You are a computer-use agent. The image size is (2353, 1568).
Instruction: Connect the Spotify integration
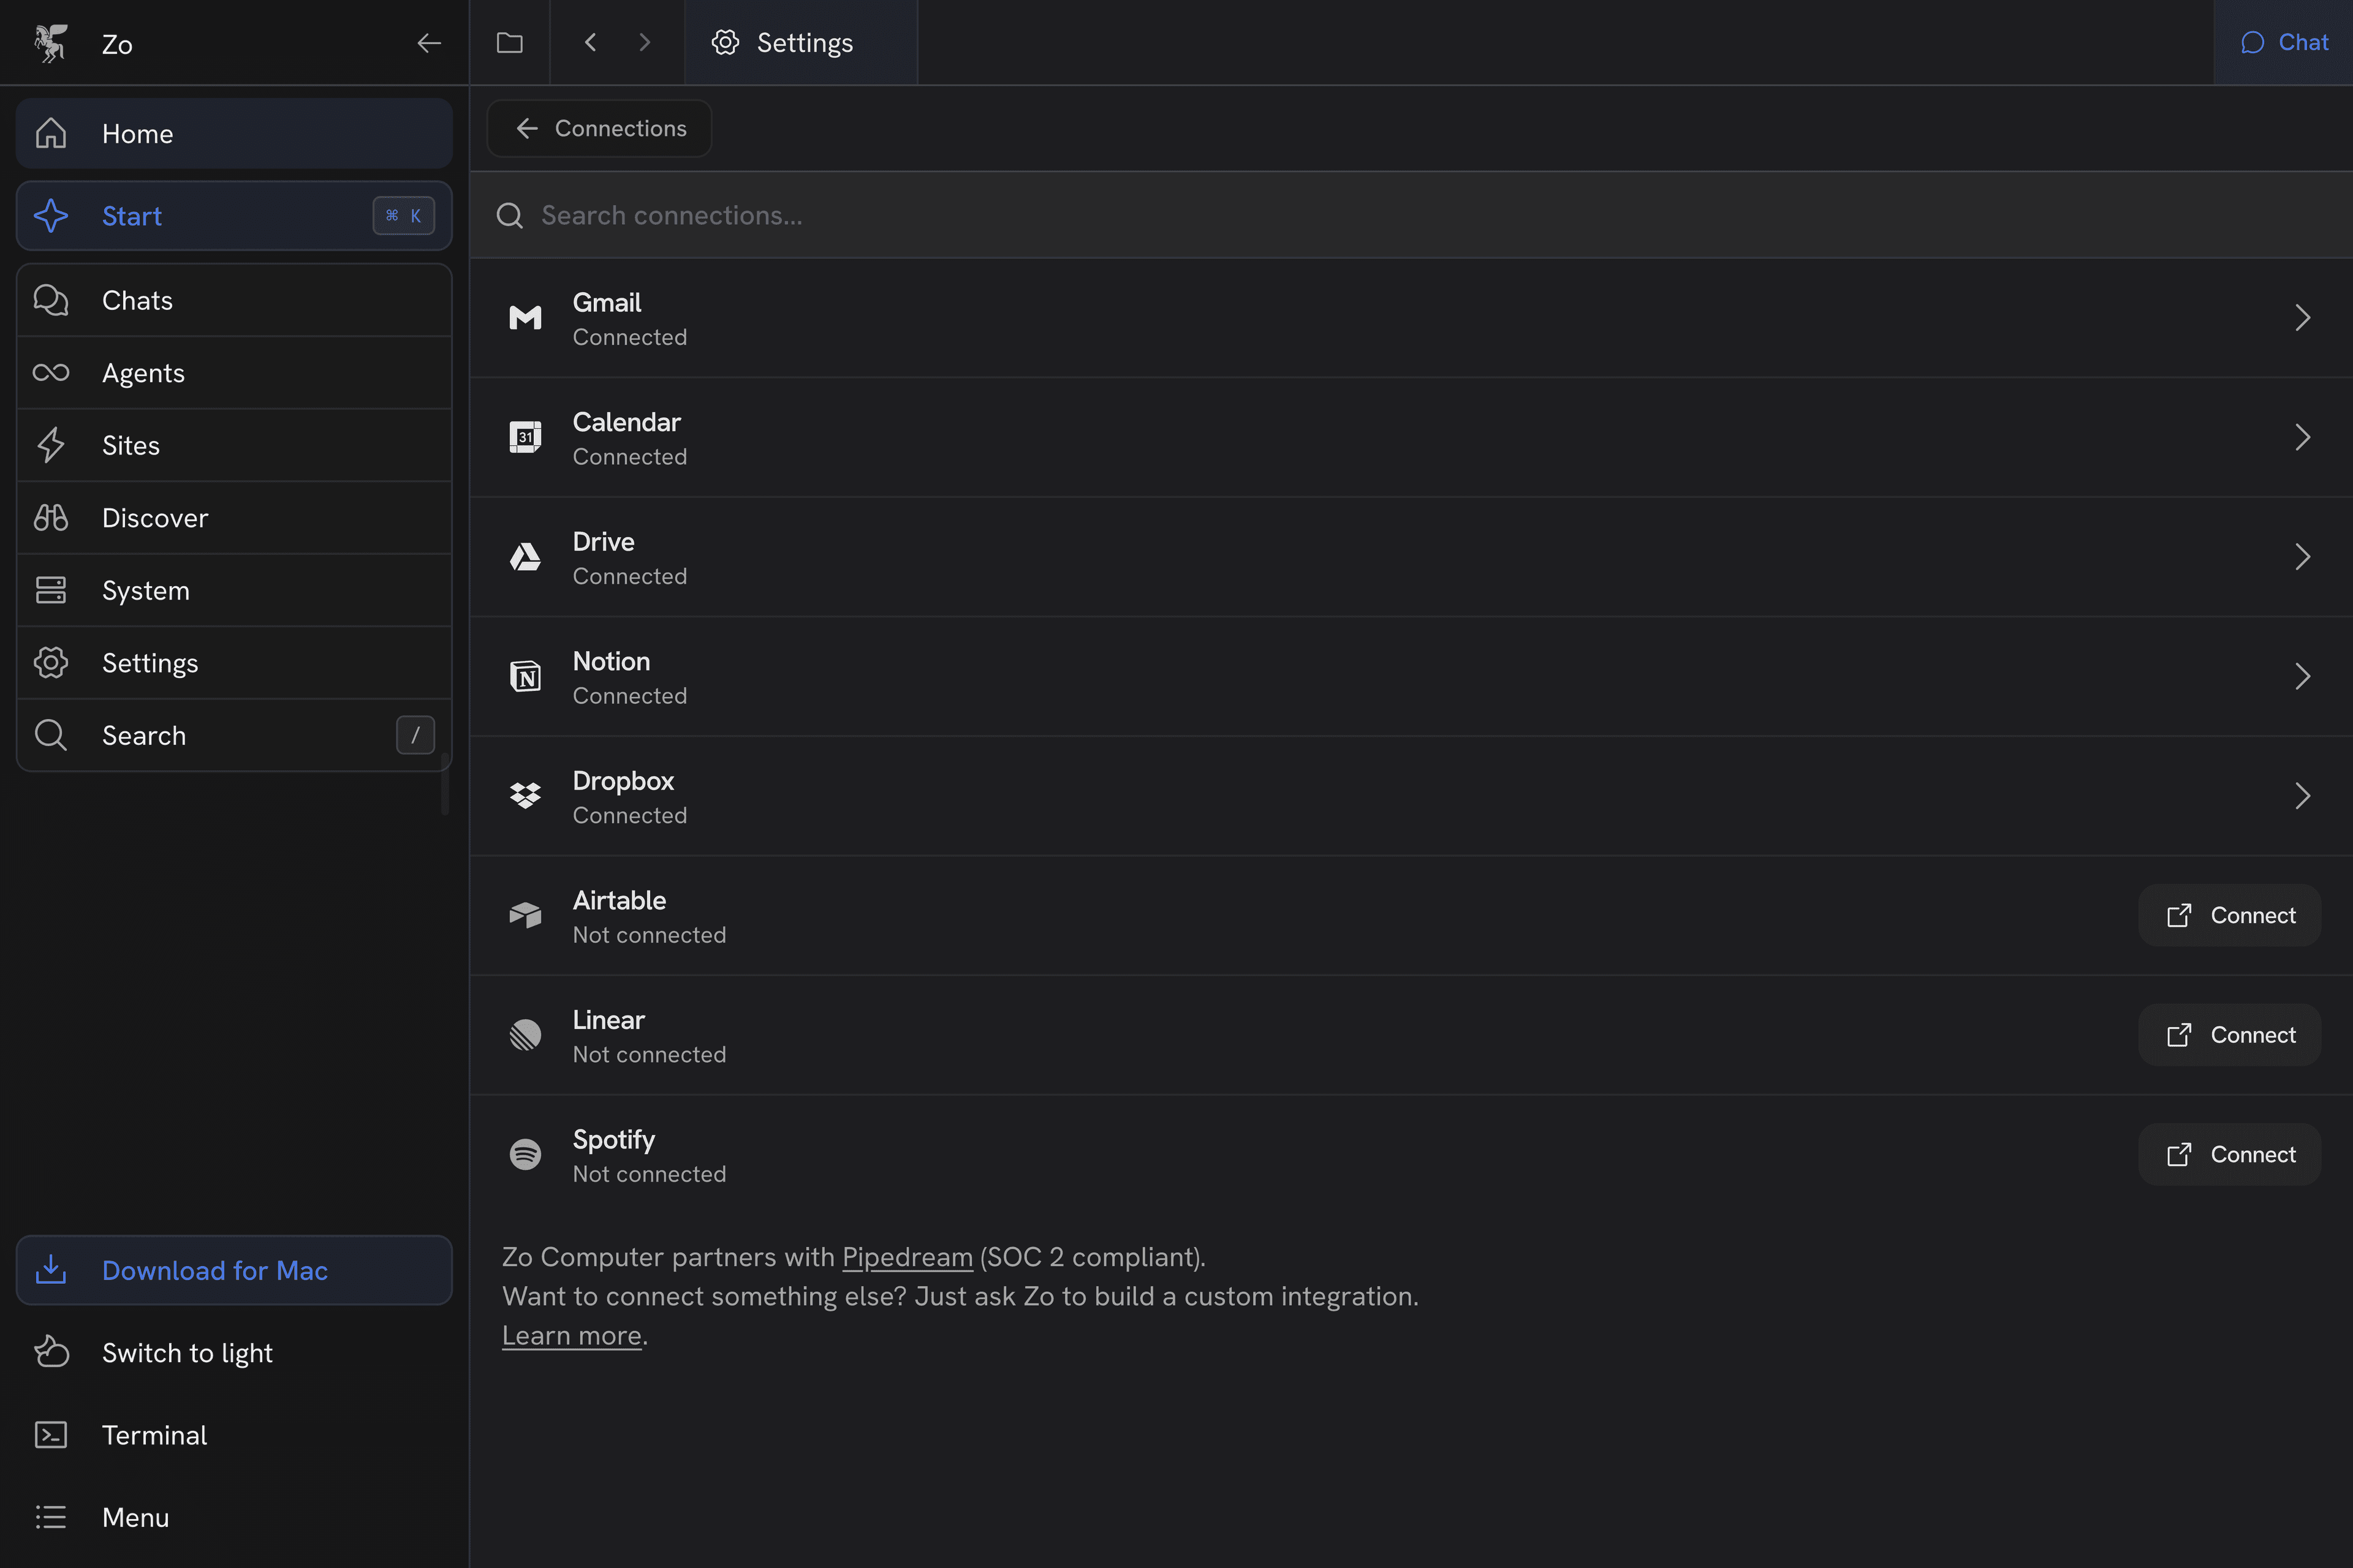coord(2229,1154)
